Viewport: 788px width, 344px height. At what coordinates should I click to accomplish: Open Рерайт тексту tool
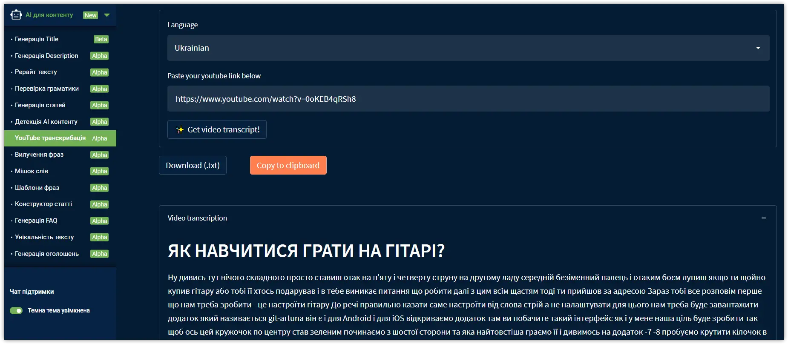[x=36, y=72]
